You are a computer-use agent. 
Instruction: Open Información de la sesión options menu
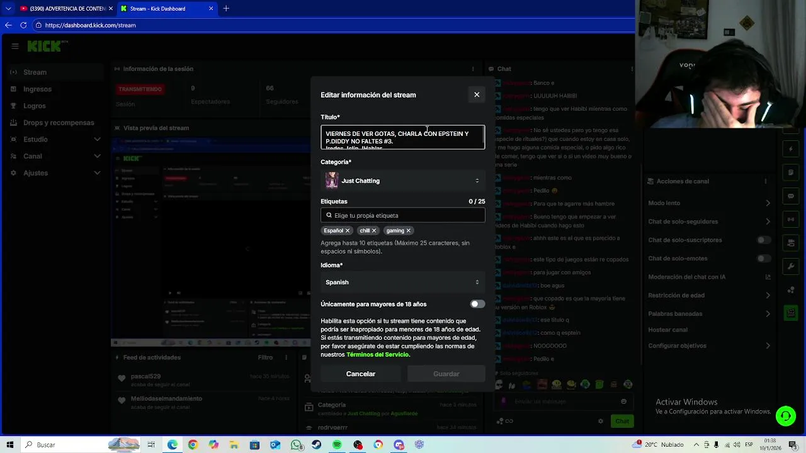pos(473,69)
